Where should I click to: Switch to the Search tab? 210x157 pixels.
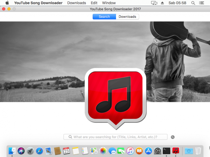click(104, 17)
